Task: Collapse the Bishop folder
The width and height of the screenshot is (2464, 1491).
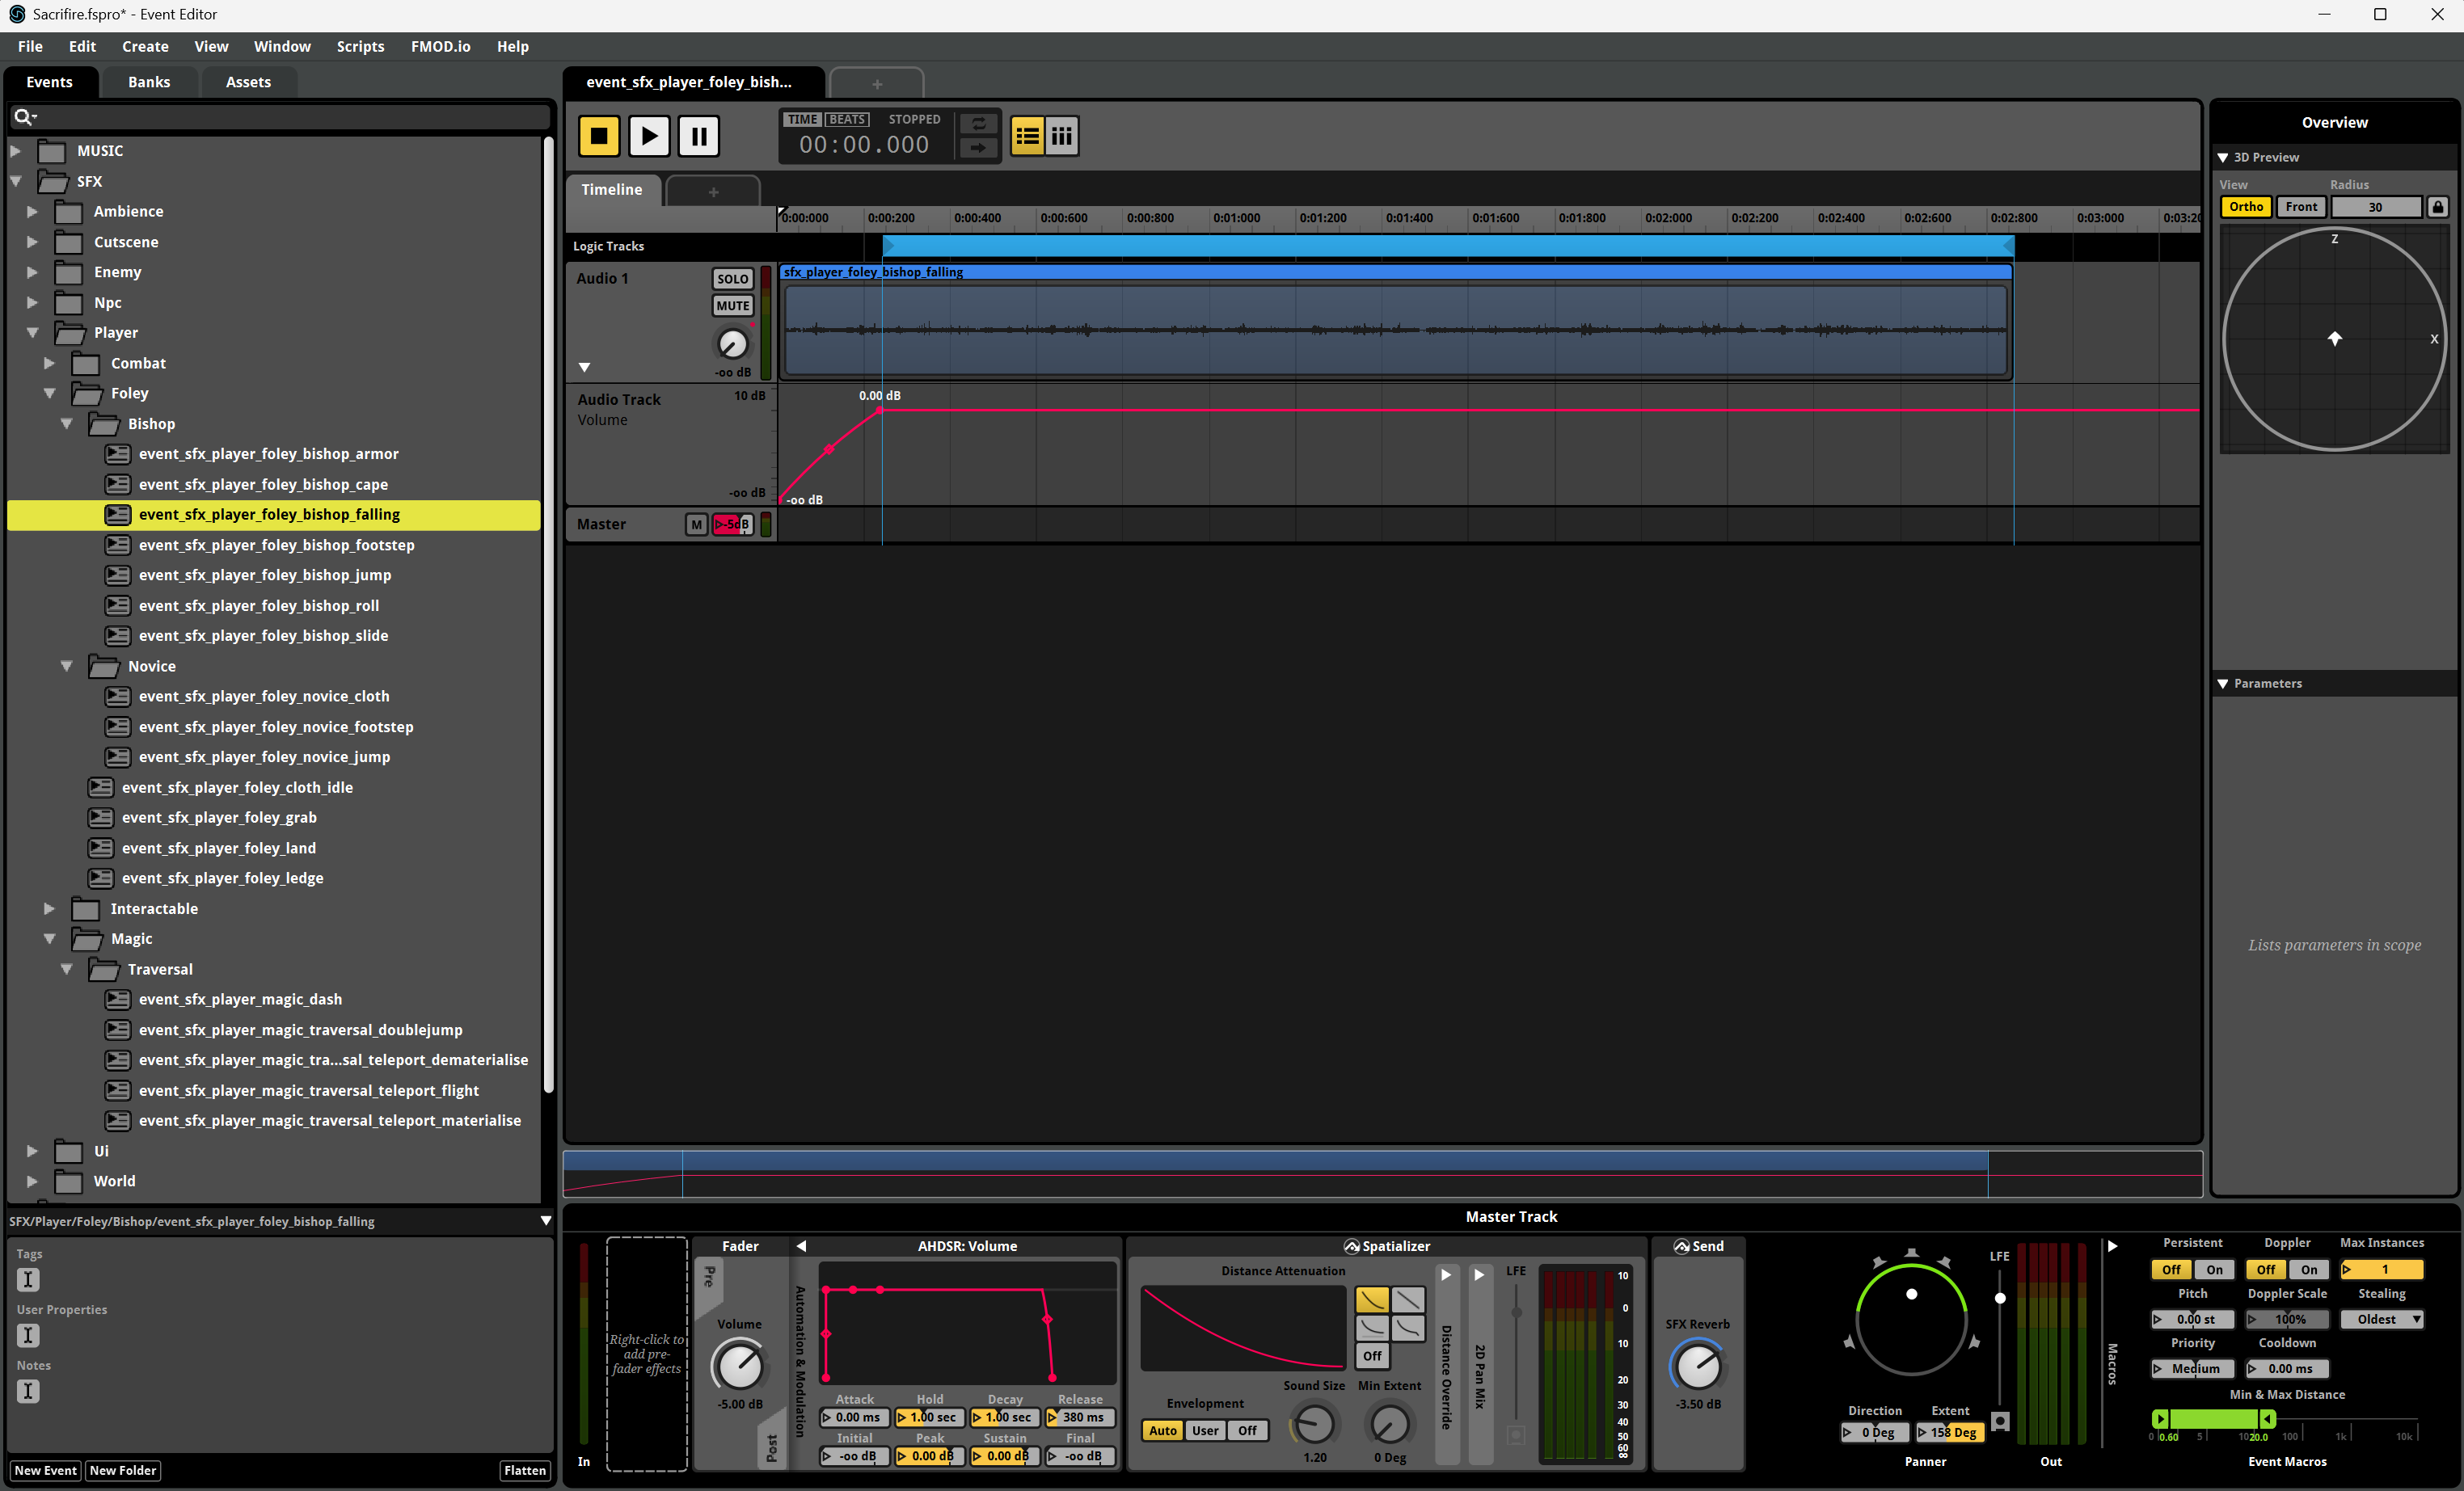Action: [67, 424]
